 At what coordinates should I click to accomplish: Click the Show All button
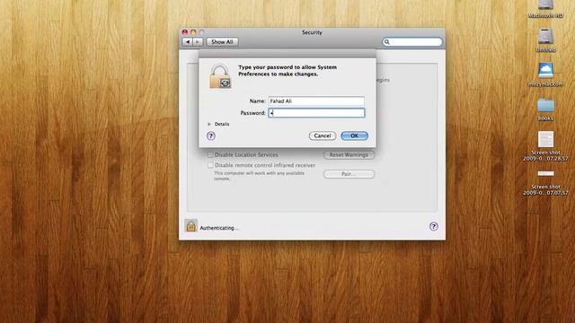pos(222,42)
